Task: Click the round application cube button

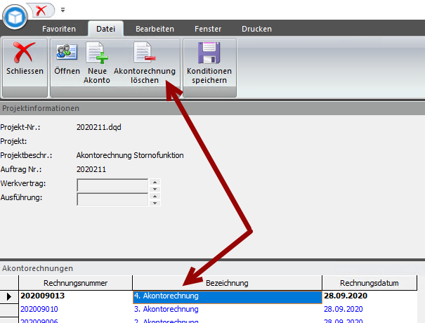Action: (x=14, y=15)
